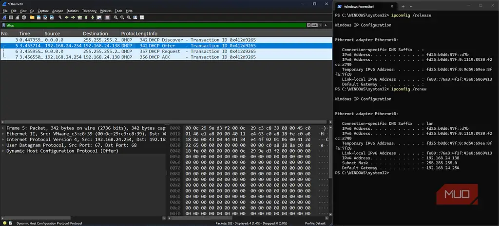
Task: Go back in packet history
Action: [66, 17]
